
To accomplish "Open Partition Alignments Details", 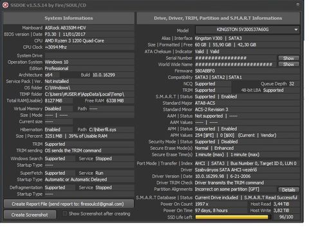I will 288,190.
